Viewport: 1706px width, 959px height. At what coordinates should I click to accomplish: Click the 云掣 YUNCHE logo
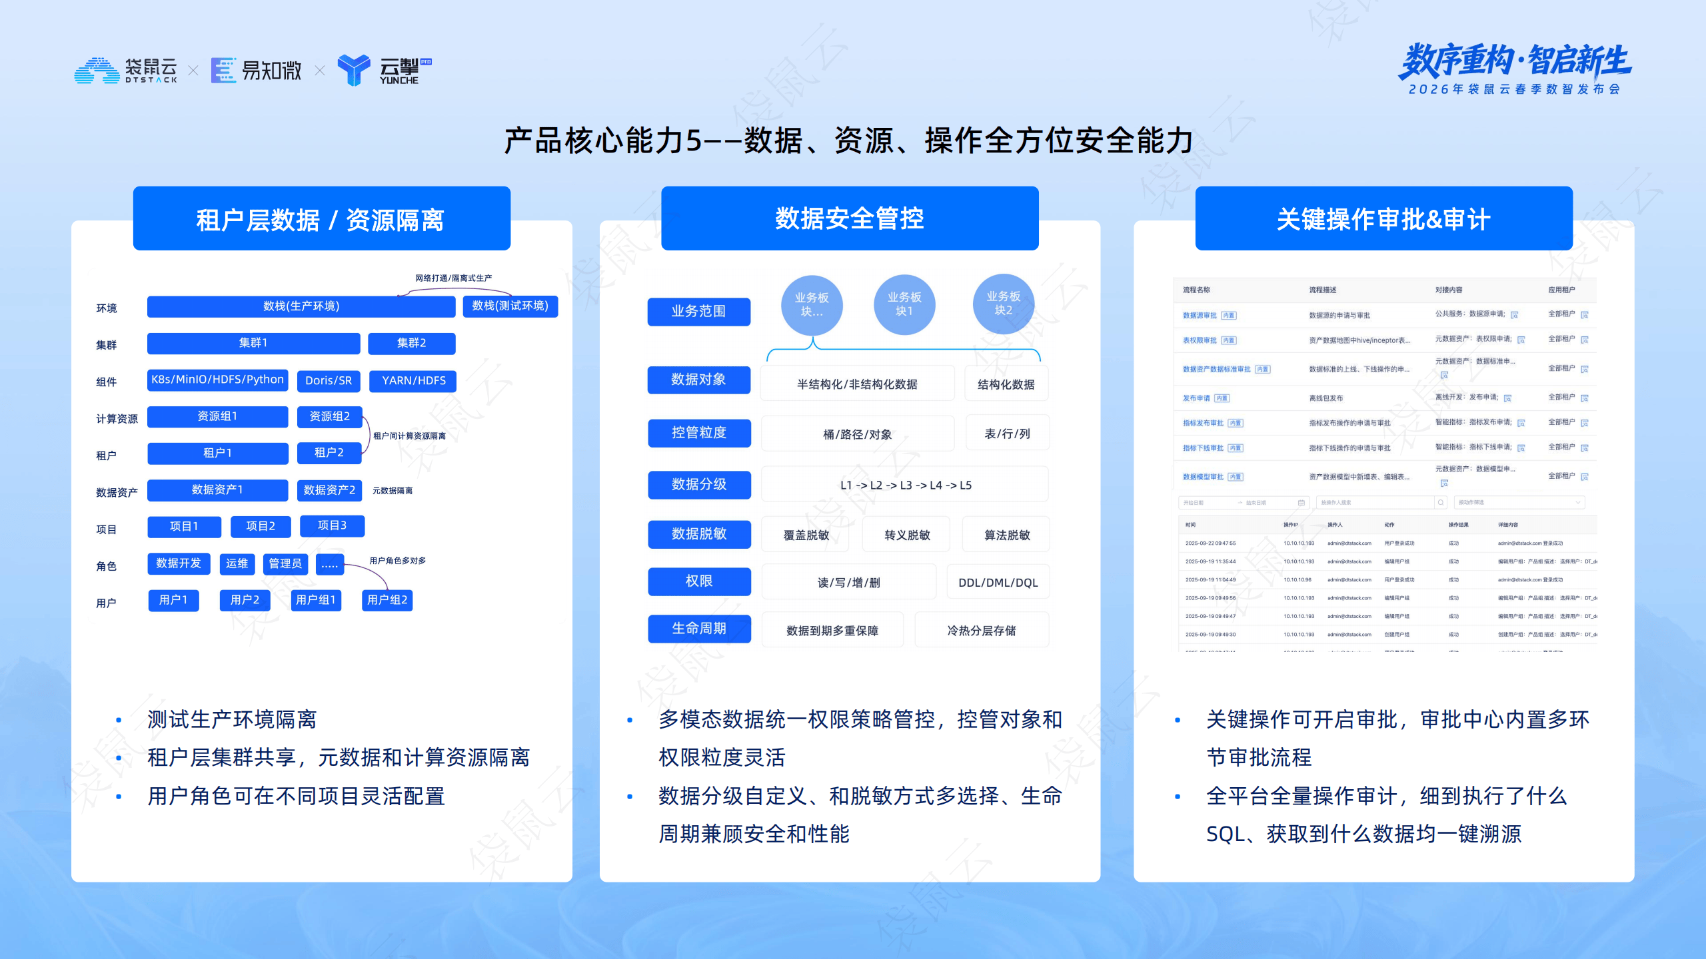tap(385, 71)
